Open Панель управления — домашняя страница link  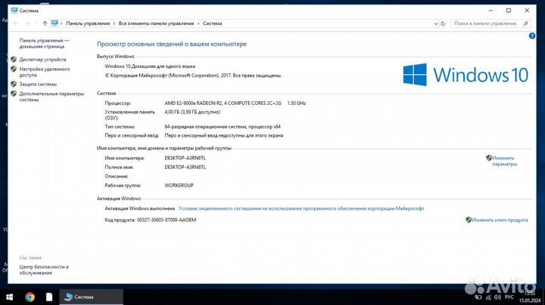(44, 43)
